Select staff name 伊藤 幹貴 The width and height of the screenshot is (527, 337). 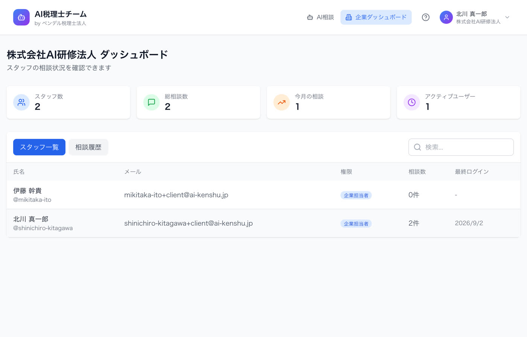coord(27,191)
